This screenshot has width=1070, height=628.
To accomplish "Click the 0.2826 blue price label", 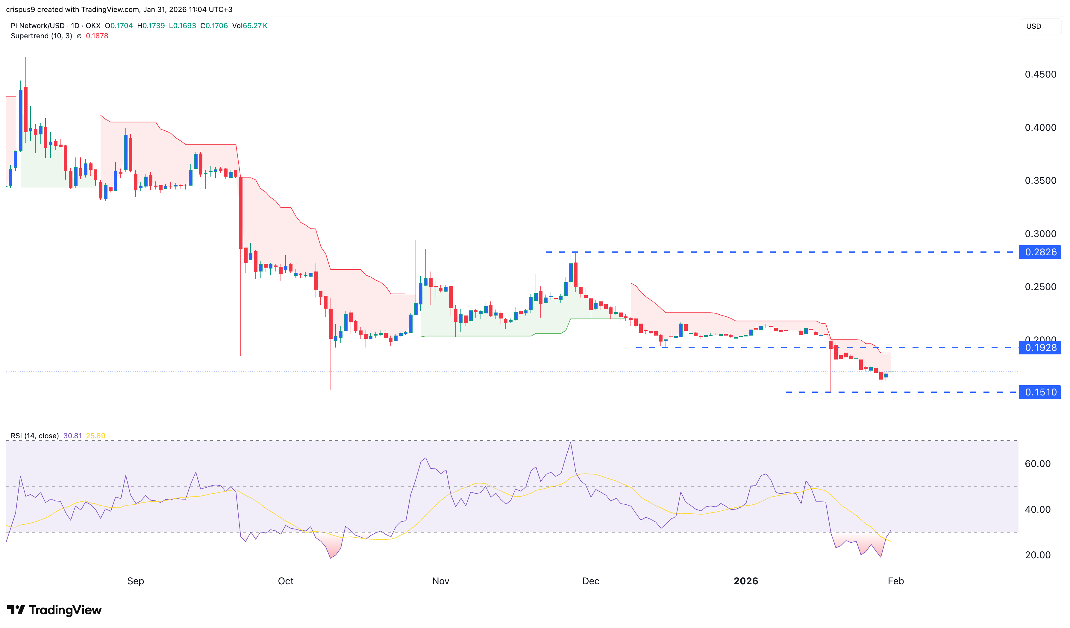I will 1040,252.
